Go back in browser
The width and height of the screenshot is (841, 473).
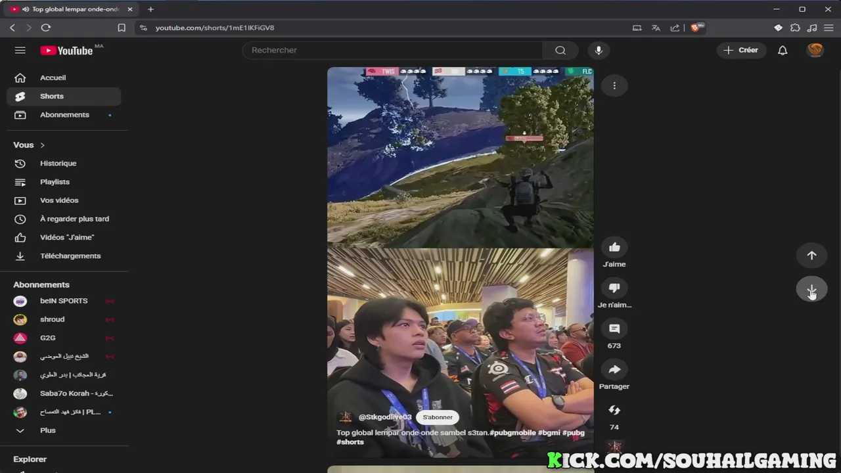pos(12,28)
